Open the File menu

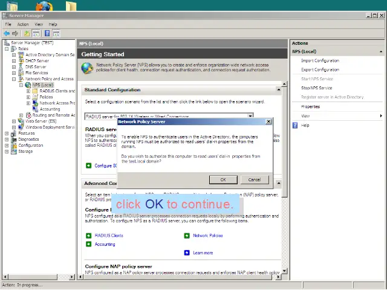pos(8,24)
